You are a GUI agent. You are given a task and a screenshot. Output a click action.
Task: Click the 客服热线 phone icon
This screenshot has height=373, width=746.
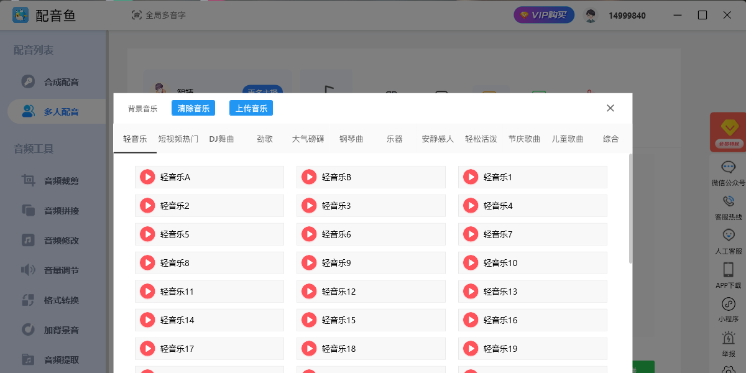[728, 201]
